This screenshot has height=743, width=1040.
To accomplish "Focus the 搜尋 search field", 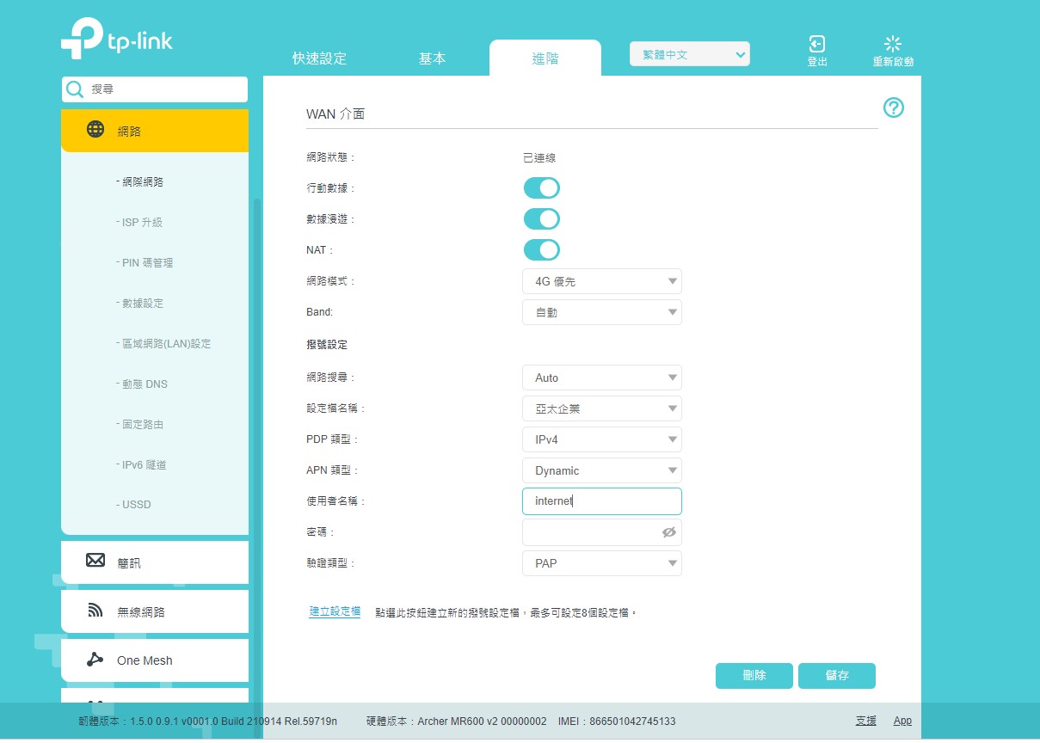I will pos(155,89).
